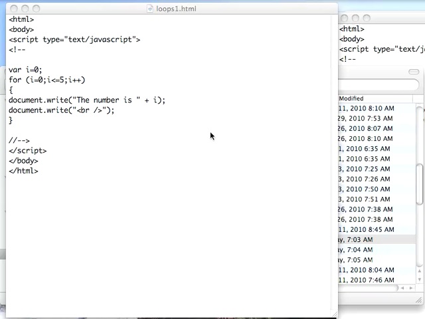
Task: Minimize the background editor window
Action: point(355,18)
